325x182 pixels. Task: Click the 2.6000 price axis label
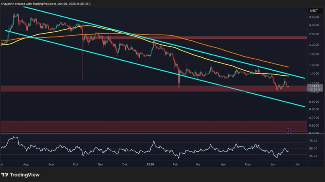pos(314,34)
